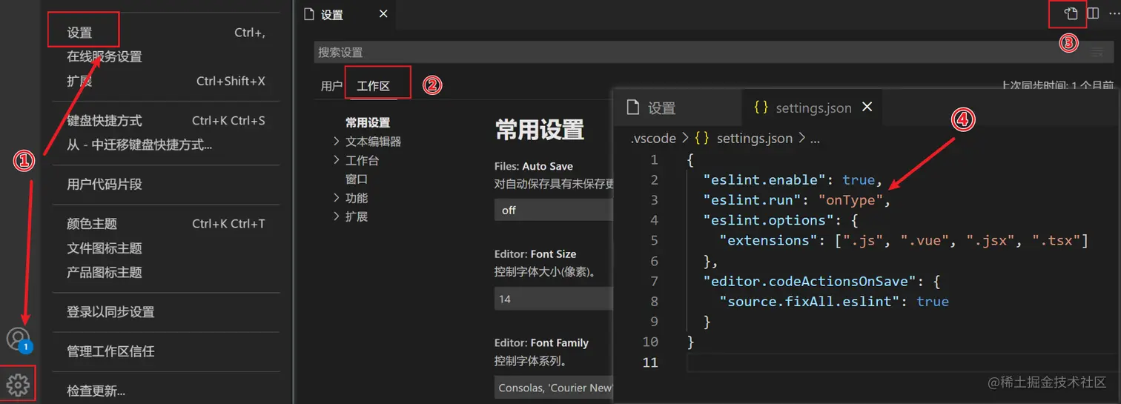Open the more actions ellipsis menu

point(1113,13)
